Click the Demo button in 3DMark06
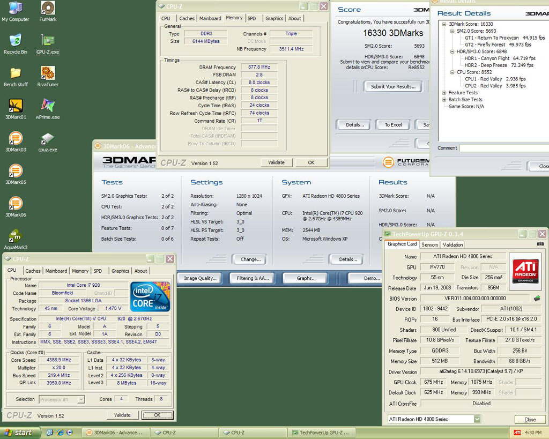 pyautogui.click(x=366, y=278)
